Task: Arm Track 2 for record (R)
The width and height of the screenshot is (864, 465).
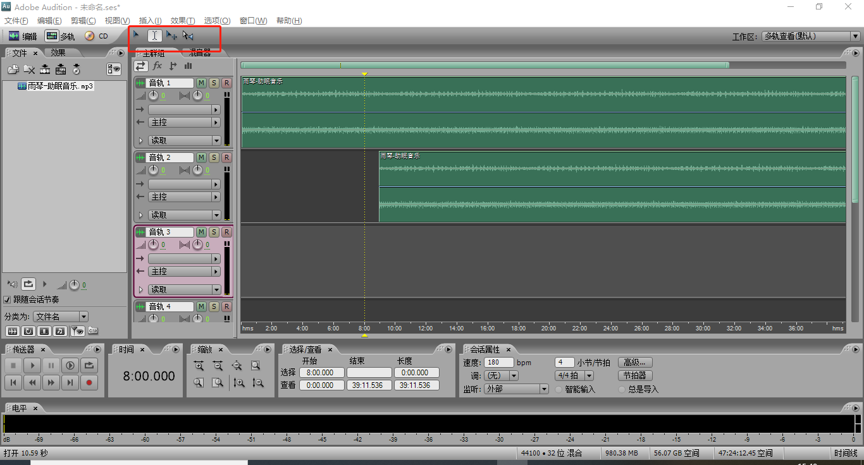Action: click(226, 157)
